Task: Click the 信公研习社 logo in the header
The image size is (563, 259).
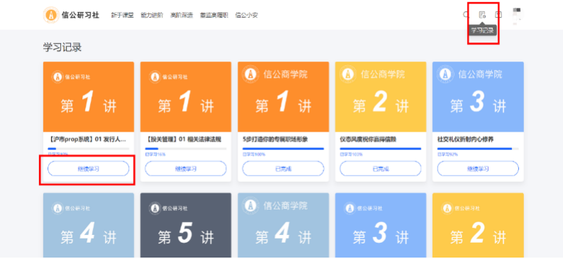Action: pyautogui.click(x=71, y=15)
